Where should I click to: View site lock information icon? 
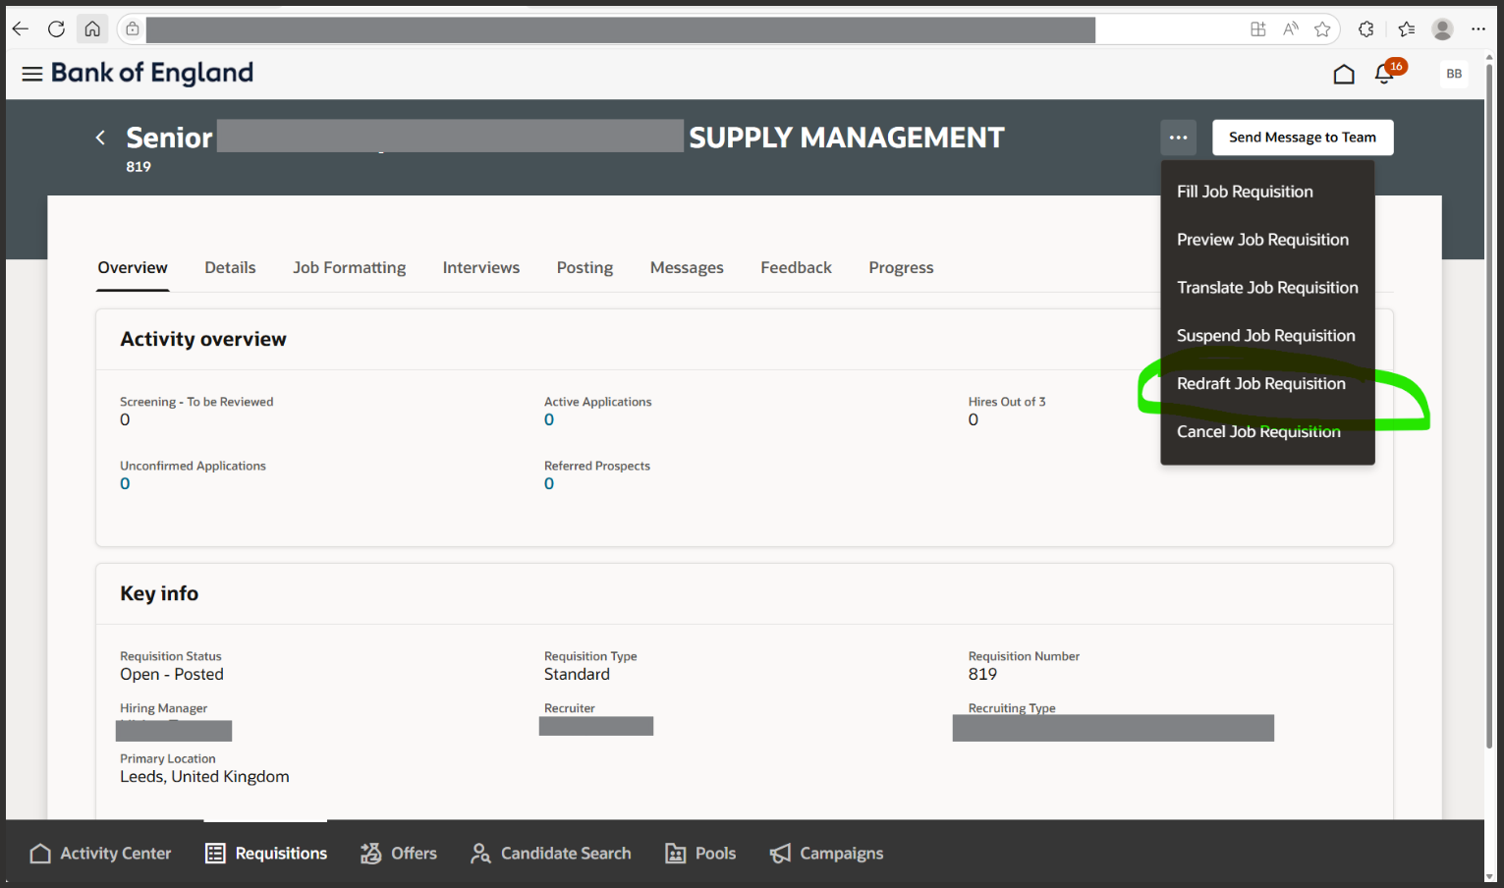(133, 29)
